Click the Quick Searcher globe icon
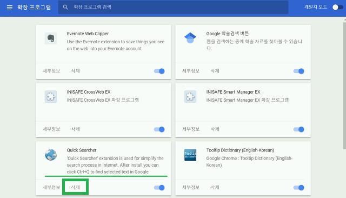Image resolution: width=346 pixels, height=198 pixels. point(51,155)
